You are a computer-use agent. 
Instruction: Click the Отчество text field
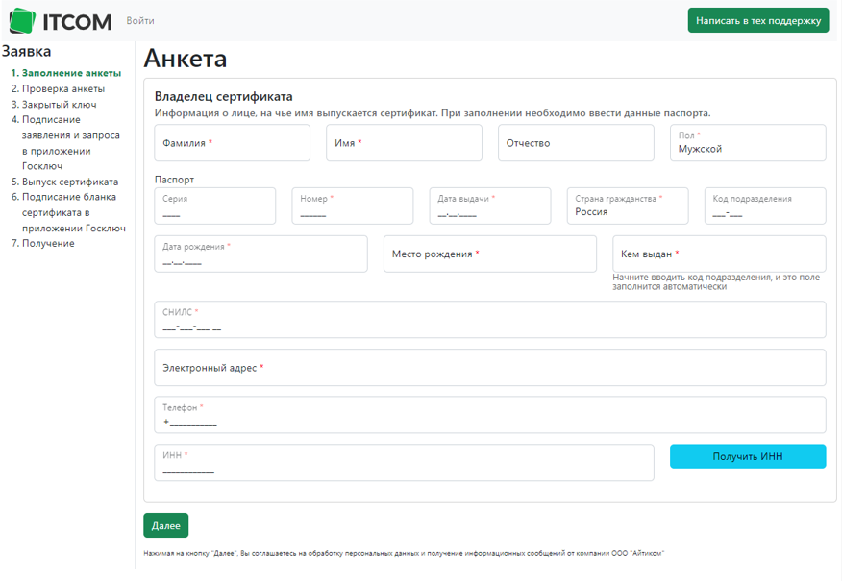pyautogui.click(x=575, y=143)
